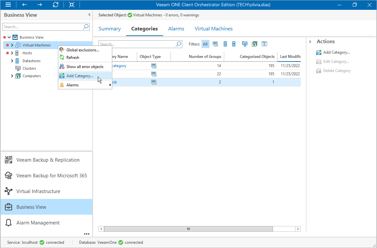The width and height of the screenshot is (377, 248).
Task: Filter categories by datastore icon
Action: [225, 44]
